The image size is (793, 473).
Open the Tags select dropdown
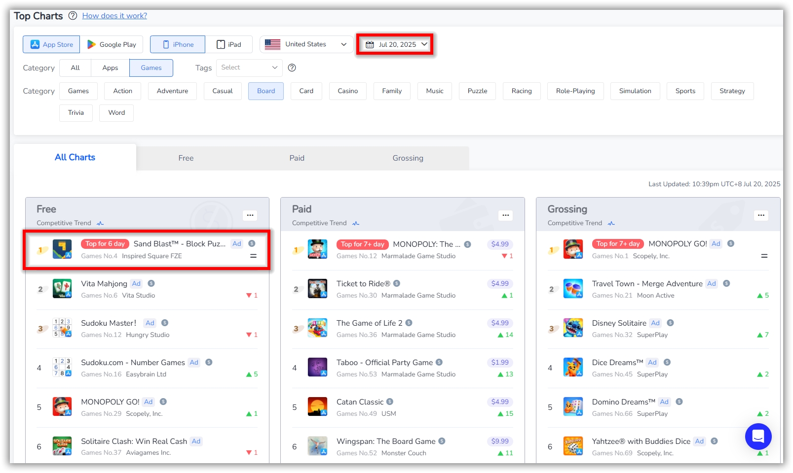[x=249, y=68]
